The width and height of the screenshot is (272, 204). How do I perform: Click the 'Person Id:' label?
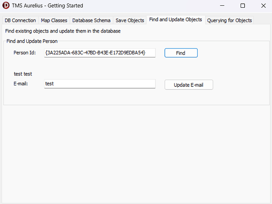pos(24,53)
